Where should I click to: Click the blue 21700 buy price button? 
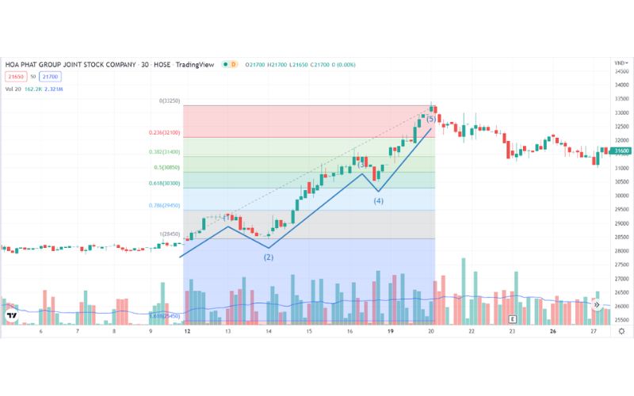[50, 76]
